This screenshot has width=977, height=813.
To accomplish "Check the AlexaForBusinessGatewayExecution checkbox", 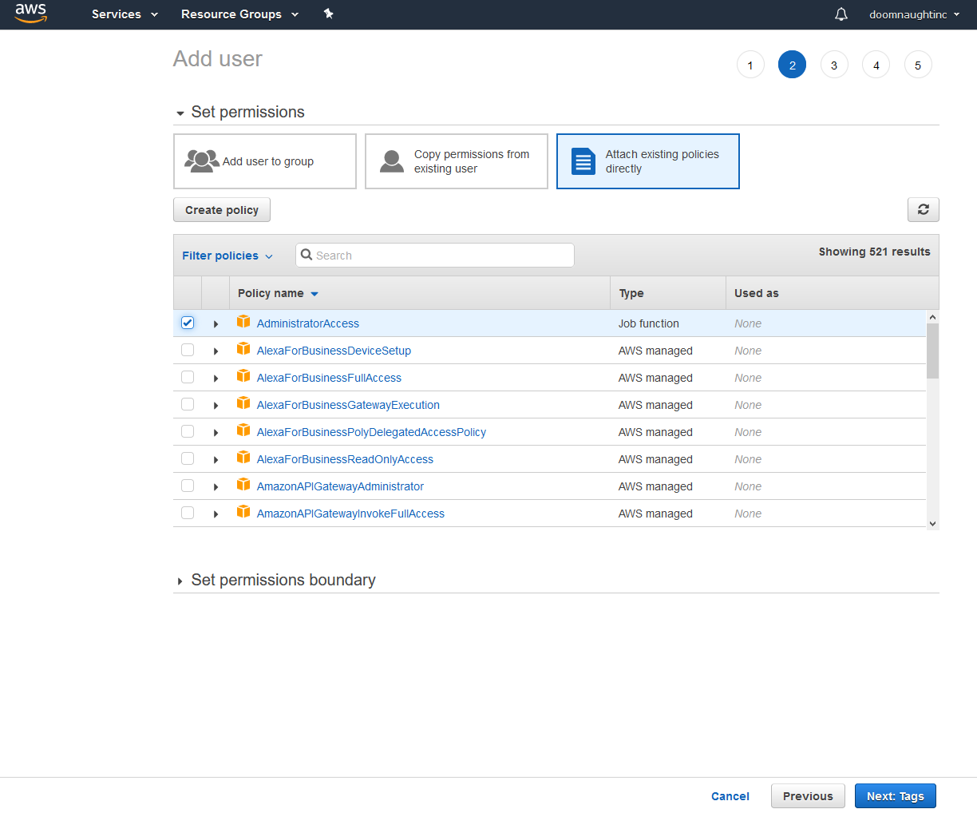I will click(188, 404).
